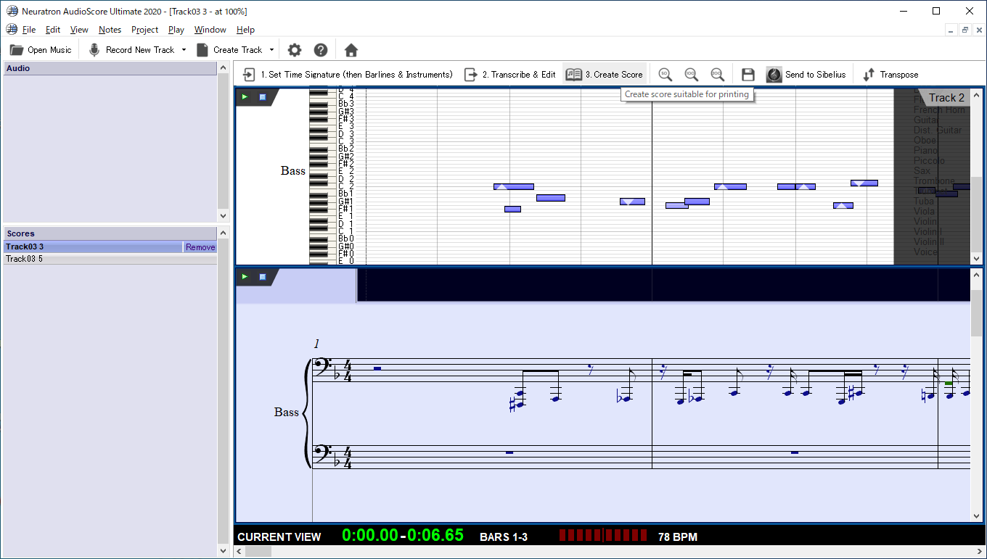Open AudioScore settings gear
Viewport: 987px width, 559px height.
click(x=295, y=50)
